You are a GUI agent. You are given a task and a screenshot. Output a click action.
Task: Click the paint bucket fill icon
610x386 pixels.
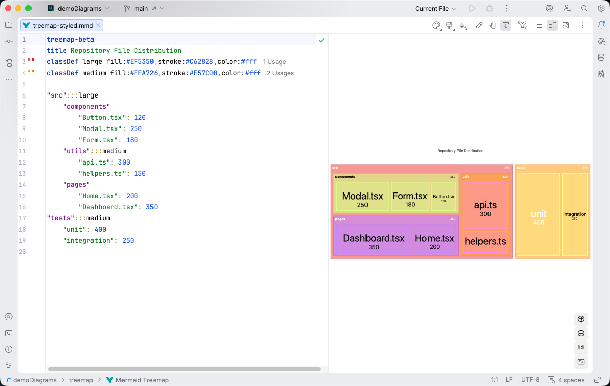463,25
